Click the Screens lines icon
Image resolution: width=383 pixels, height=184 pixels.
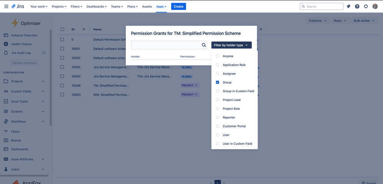click(x=6, y=111)
